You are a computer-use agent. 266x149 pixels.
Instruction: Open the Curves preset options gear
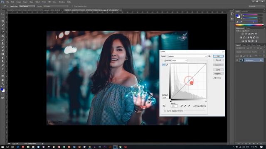[x=209, y=56]
